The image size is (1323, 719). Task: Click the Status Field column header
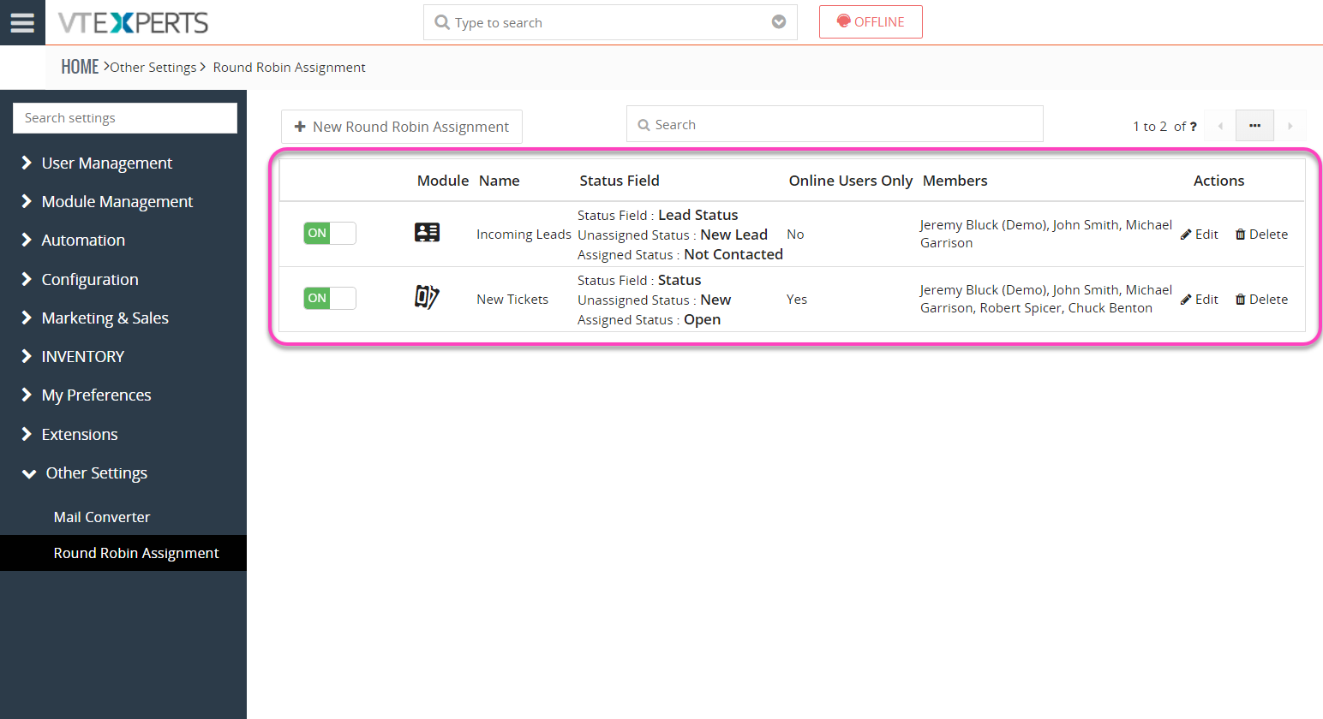click(x=620, y=181)
